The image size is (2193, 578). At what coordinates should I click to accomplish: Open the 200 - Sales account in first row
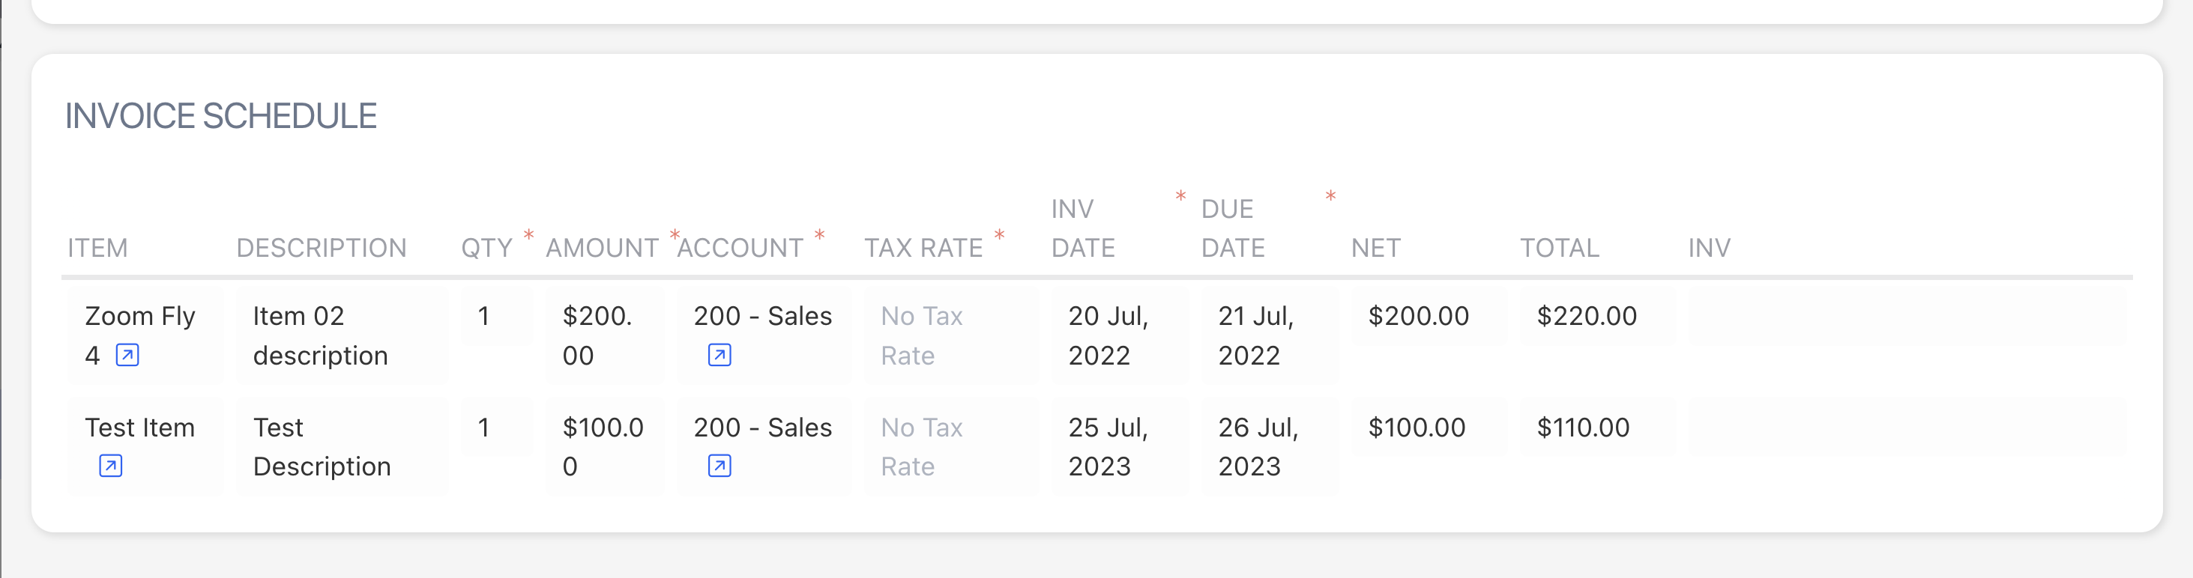point(762,316)
